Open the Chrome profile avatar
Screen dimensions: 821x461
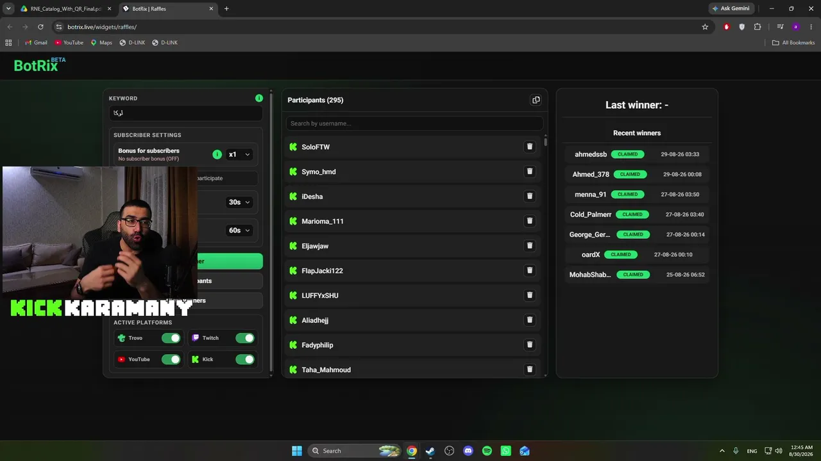pyautogui.click(x=796, y=27)
